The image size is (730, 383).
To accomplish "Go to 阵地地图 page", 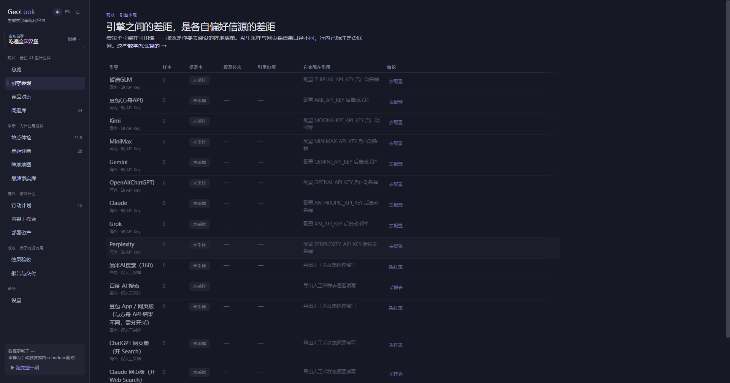I will 45,165.
